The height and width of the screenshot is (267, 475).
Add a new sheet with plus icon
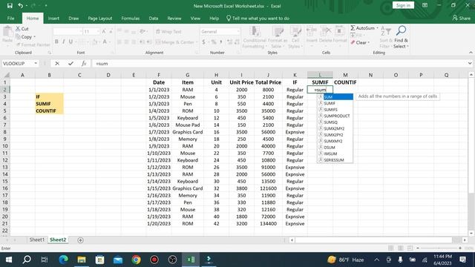click(x=80, y=240)
